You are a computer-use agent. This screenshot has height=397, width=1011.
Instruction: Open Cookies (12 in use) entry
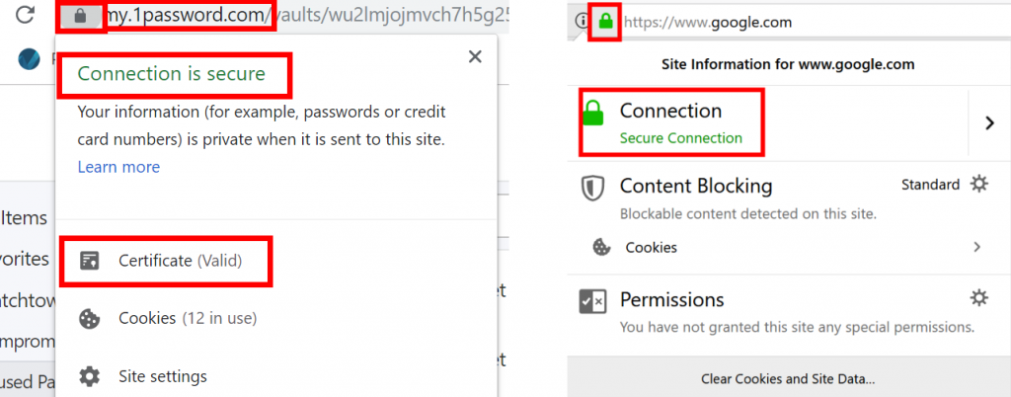(188, 318)
